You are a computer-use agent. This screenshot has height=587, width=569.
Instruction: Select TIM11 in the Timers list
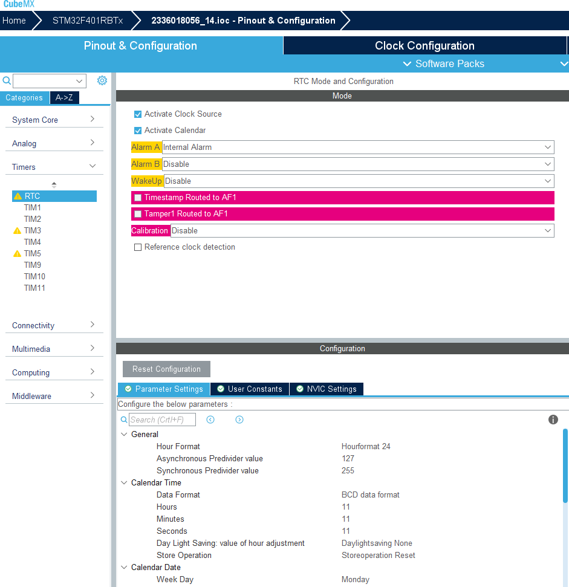coord(34,288)
